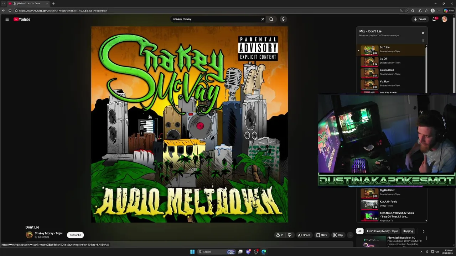Play Go Off from the mix

tap(391, 61)
